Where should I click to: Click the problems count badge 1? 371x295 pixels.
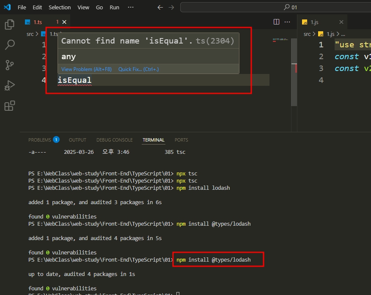(x=56, y=140)
